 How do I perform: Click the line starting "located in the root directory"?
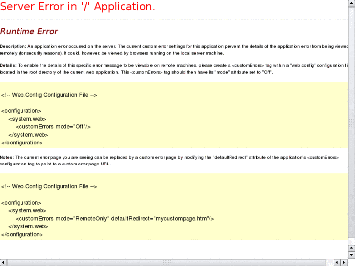pyautogui.click(x=137, y=72)
